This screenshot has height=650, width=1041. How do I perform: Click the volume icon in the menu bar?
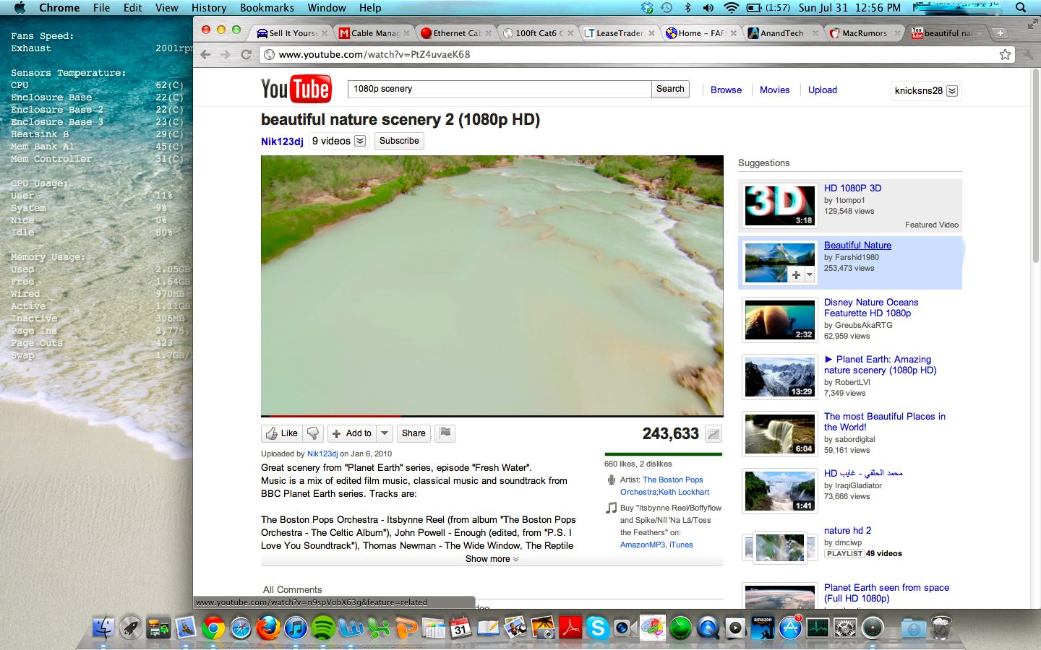[708, 8]
